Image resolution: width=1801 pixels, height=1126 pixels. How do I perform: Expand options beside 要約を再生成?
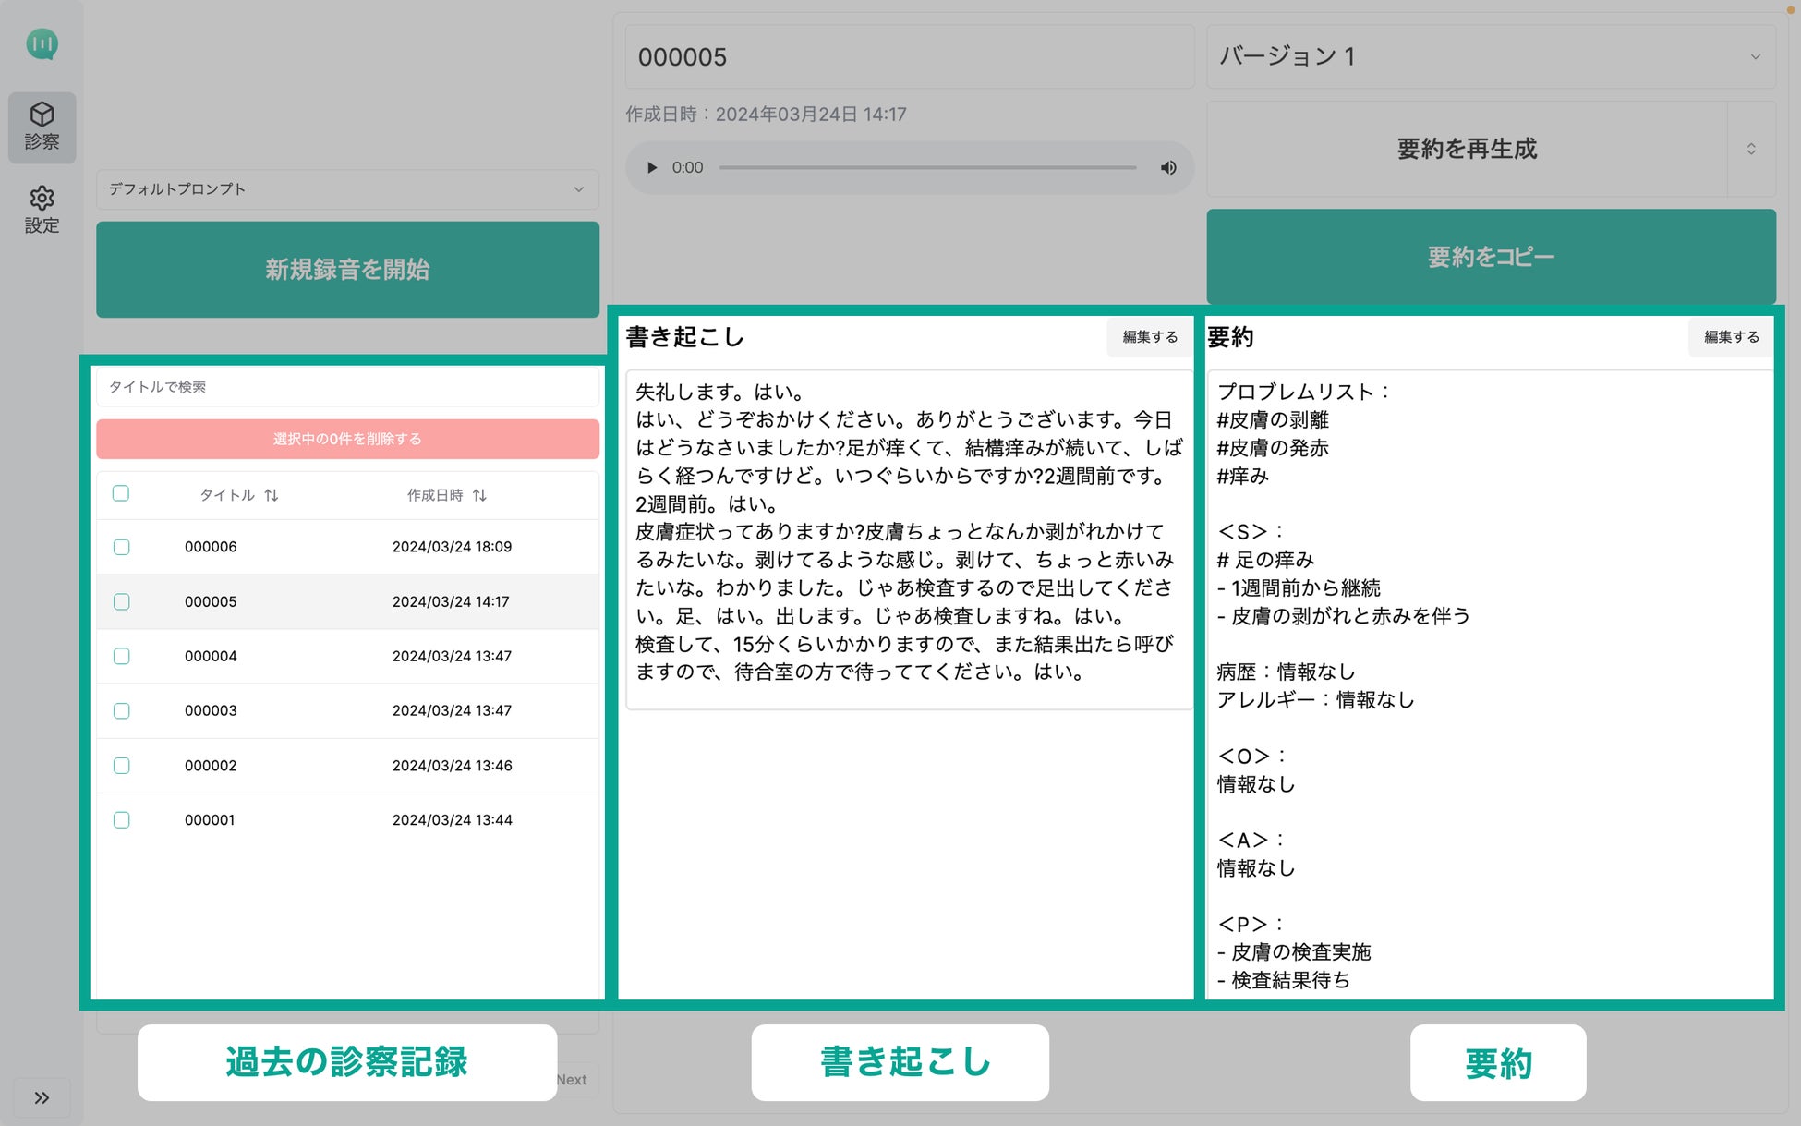[1751, 149]
